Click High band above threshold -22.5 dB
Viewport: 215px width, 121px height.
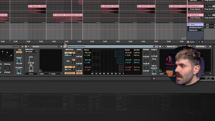[x=128, y=53]
